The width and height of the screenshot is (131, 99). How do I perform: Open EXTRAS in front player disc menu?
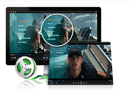58,67
